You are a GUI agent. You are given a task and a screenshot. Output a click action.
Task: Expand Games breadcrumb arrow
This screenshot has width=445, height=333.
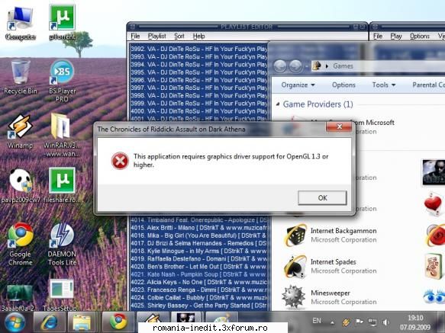[x=327, y=66]
